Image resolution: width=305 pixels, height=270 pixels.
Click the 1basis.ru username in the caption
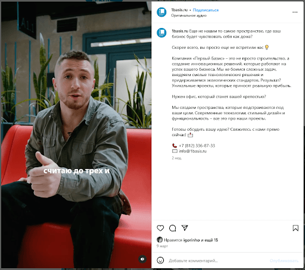[x=180, y=31]
